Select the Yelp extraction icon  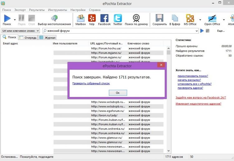[x=92, y=18]
